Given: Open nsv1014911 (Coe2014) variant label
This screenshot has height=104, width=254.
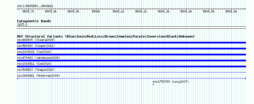Looking at the screenshot, I should point(34,64).
